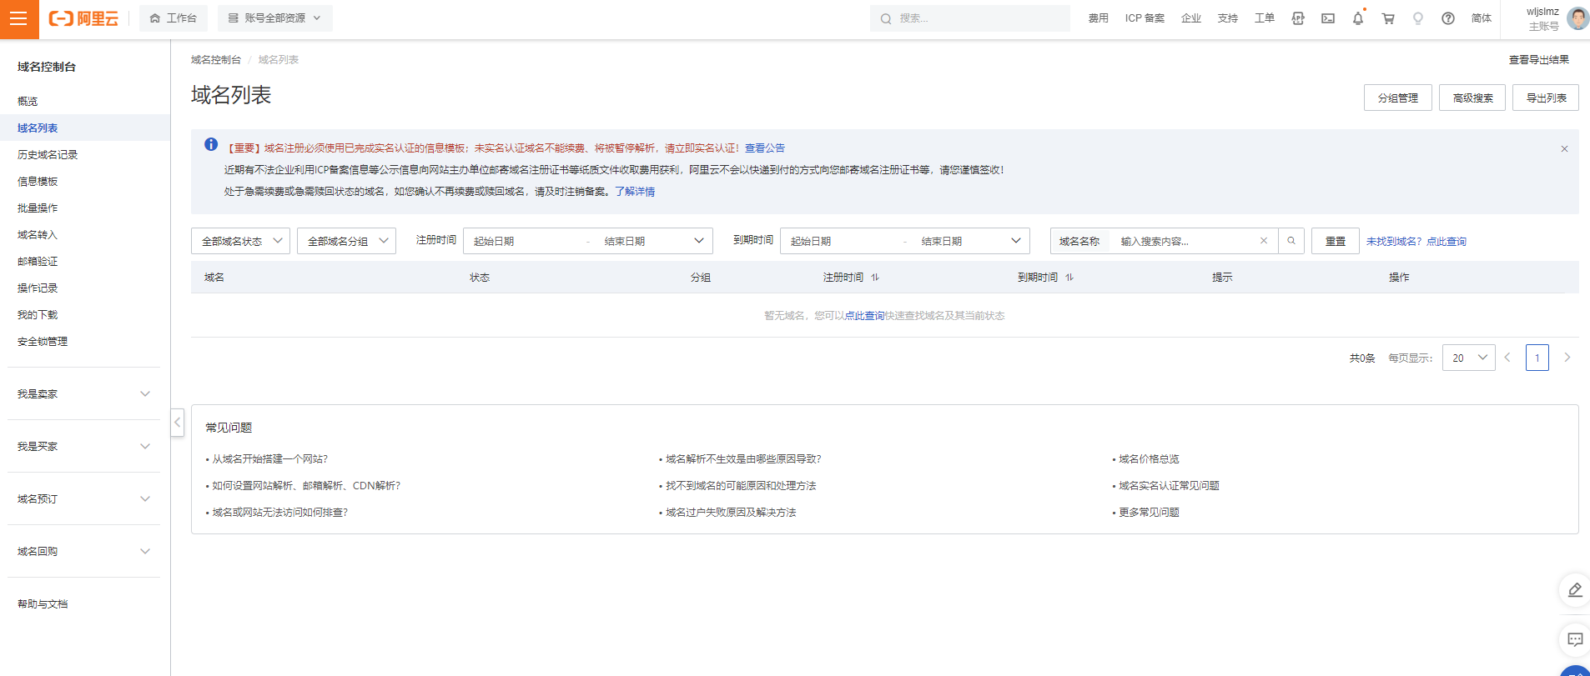The width and height of the screenshot is (1590, 676).
Task: Open the help question mark icon
Action: (1448, 18)
